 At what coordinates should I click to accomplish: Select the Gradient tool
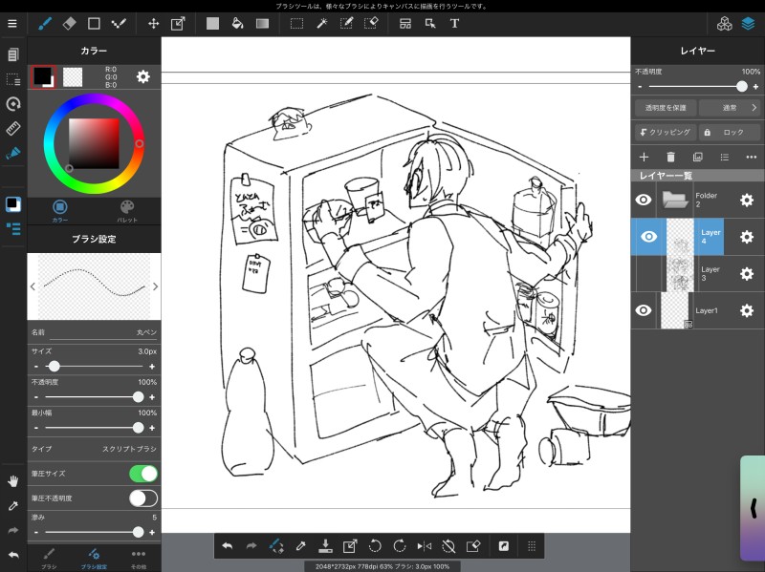[262, 23]
